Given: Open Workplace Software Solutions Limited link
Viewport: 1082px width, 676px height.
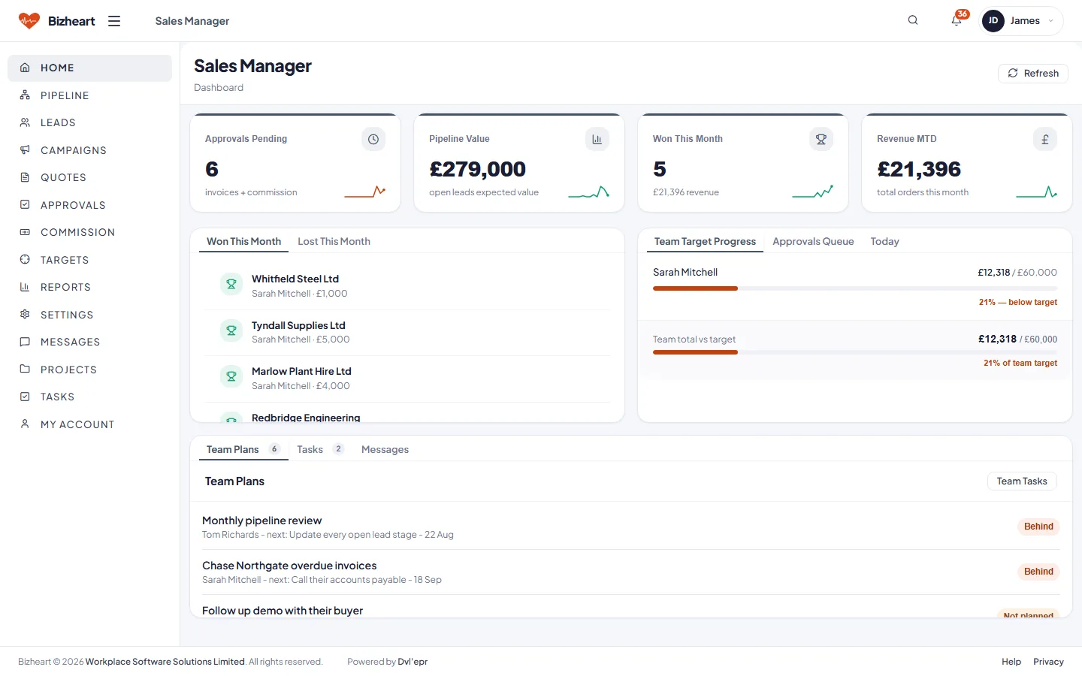Looking at the screenshot, I should 165,662.
